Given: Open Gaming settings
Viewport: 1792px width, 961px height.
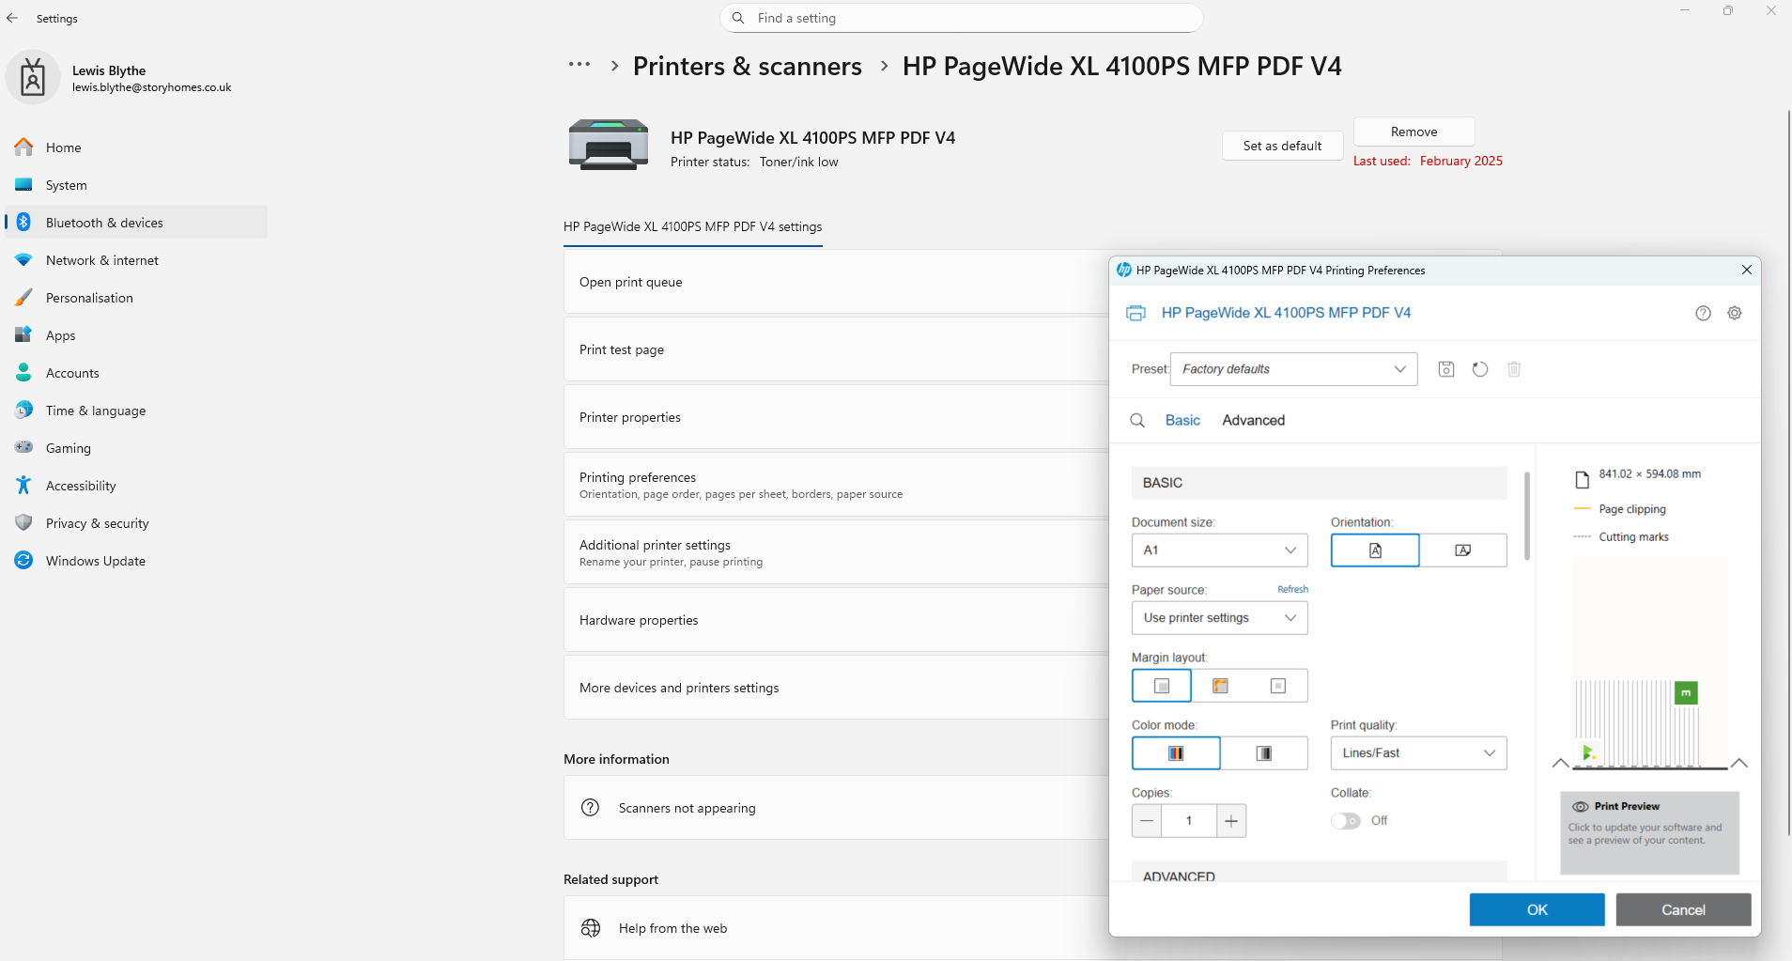Looking at the screenshot, I should point(136,448).
